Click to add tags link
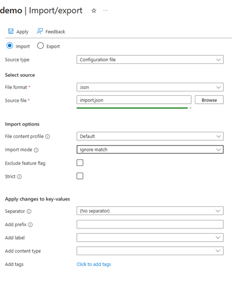Screen dimensions: 232x287 [94, 264]
